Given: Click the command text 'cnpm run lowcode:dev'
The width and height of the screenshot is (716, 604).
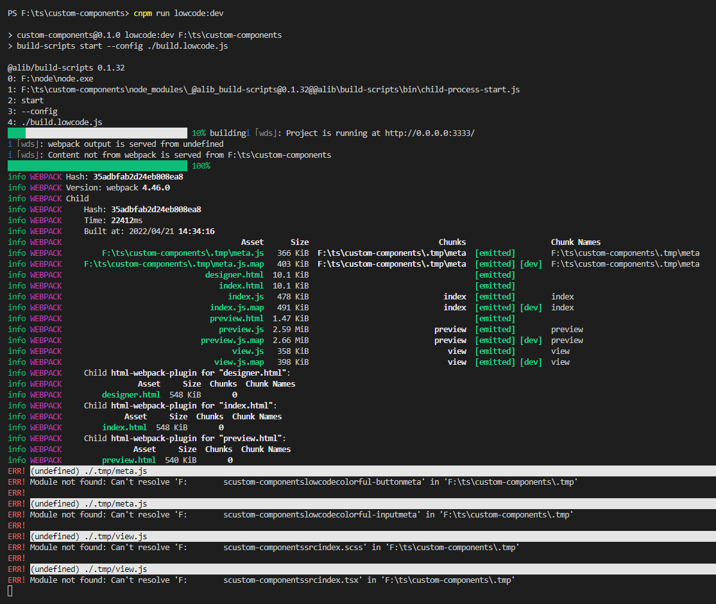Looking at the screenshot, I should [178, 13].
